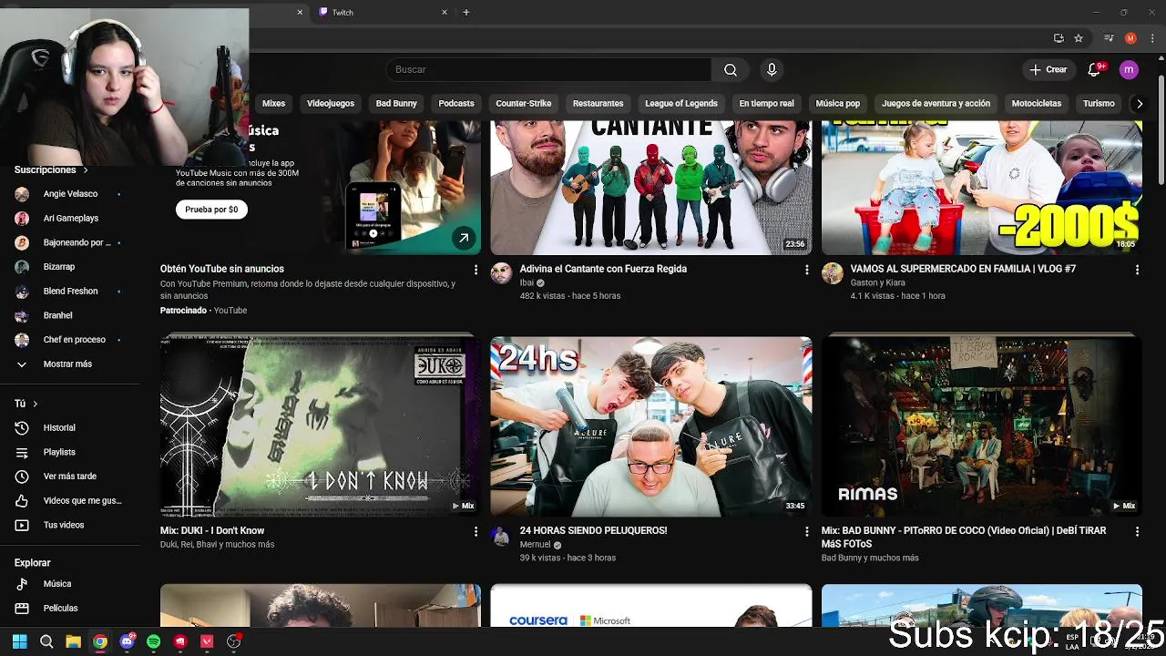Open Ibai channel avatar

501,273
